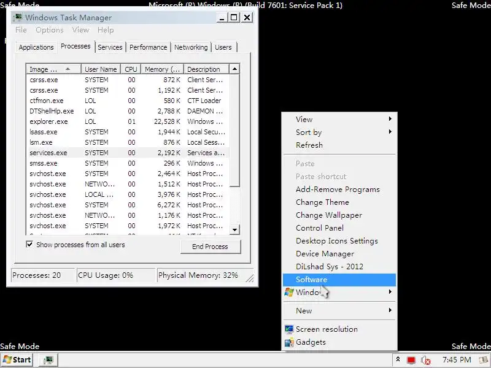The height and width of the screenshot is (368, 491).
Task: Open the Options menu
Action: pos(50,30)
